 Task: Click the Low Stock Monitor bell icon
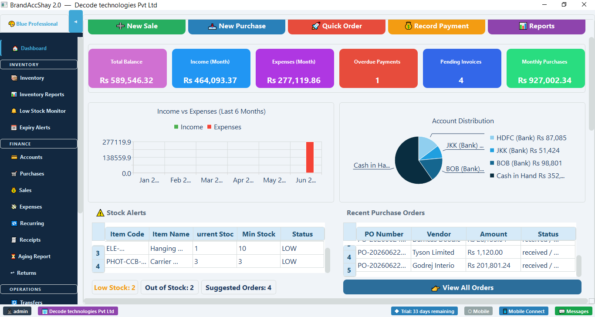[14, 111]
